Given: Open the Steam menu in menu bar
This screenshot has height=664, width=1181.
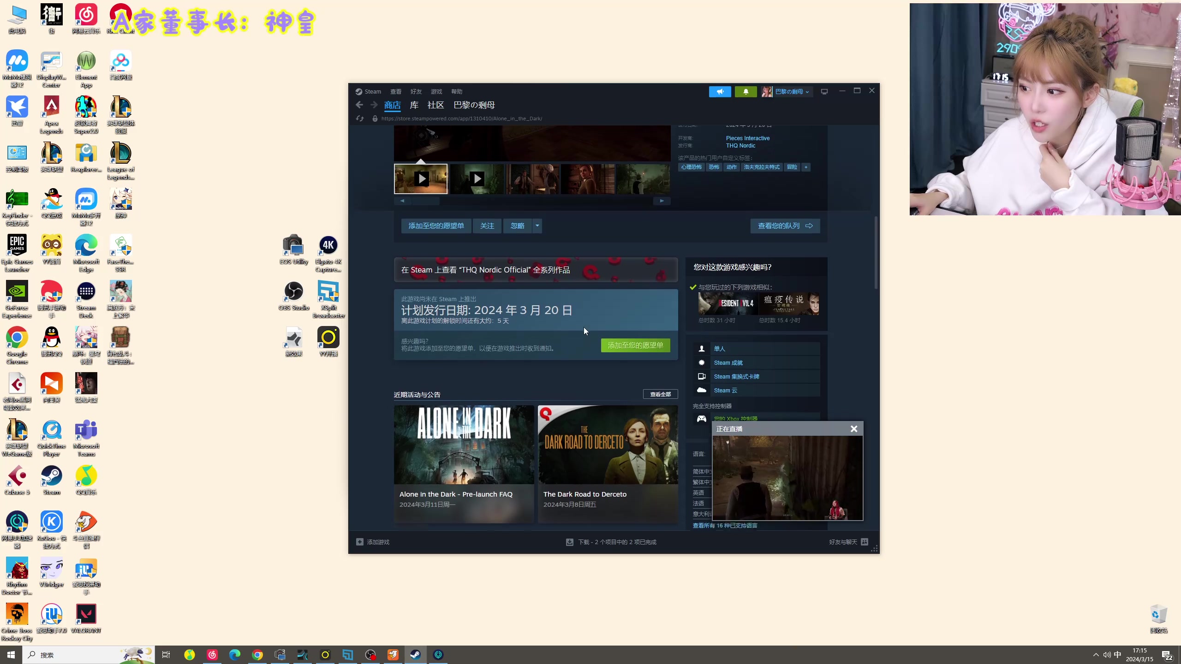Looking at the screenshot, I should [368, 91].
